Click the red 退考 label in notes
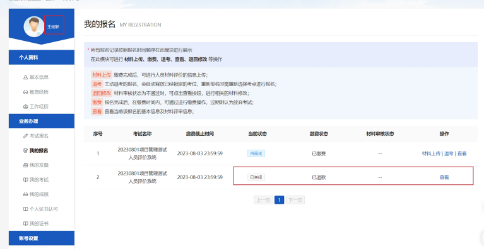This screenshot has height=249, width=484. 97,84
